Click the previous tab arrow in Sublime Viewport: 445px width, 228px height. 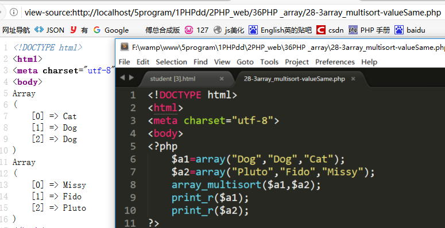pyautogui.click(x=122, y=77)
